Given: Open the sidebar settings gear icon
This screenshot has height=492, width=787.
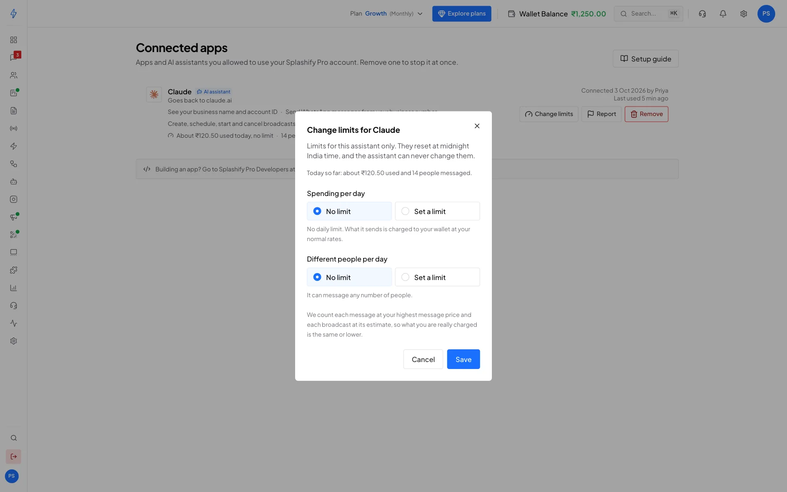Looking at the screenshot, I should pos(14,341).
